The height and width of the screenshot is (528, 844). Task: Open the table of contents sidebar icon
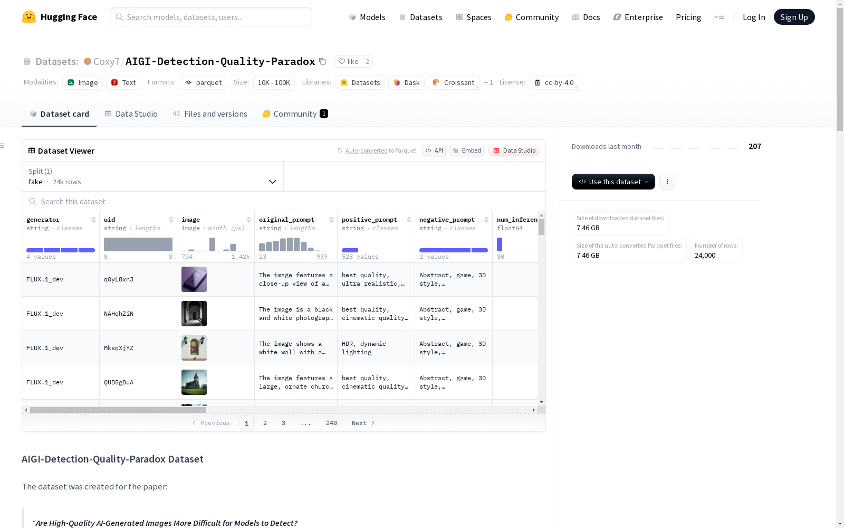coord(3,146)
